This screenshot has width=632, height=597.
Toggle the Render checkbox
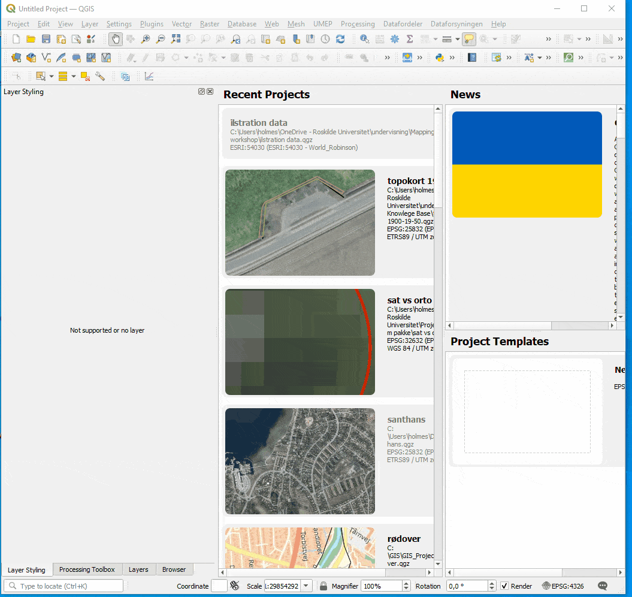pyautogui.click(x=504, y=586)
